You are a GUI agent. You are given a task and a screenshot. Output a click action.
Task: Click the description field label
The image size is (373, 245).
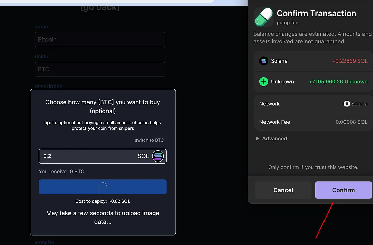click(x=48, y=86)
